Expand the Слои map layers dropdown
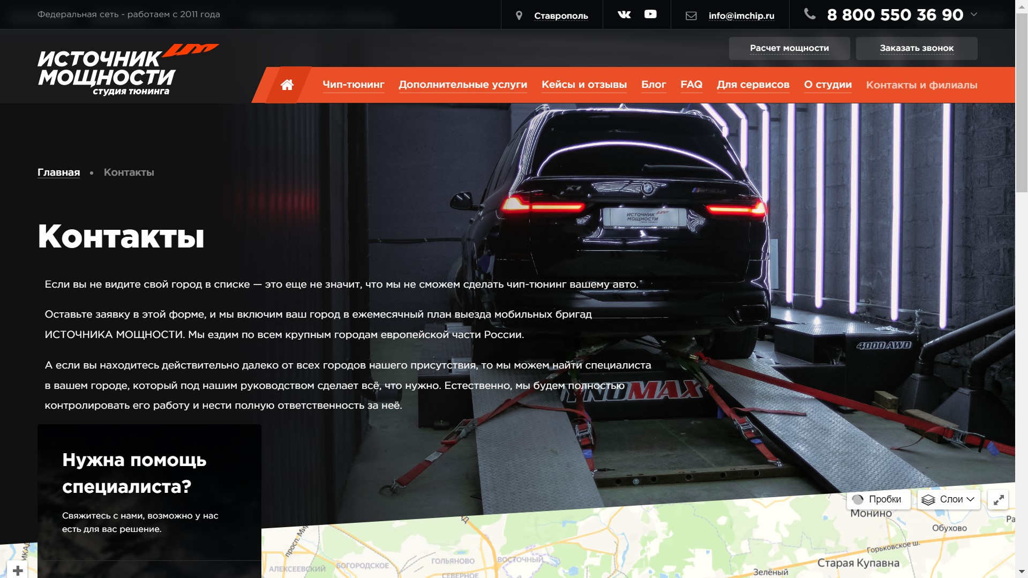 tap(949, 499)
